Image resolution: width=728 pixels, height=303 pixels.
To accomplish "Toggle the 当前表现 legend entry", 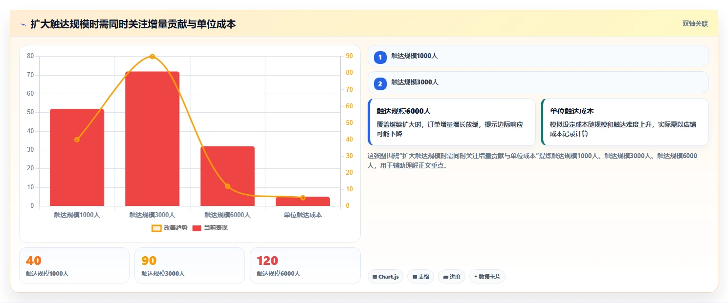I will tap(210, 228).
